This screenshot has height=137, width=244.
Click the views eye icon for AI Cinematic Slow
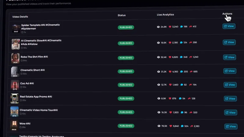(158, 43)
